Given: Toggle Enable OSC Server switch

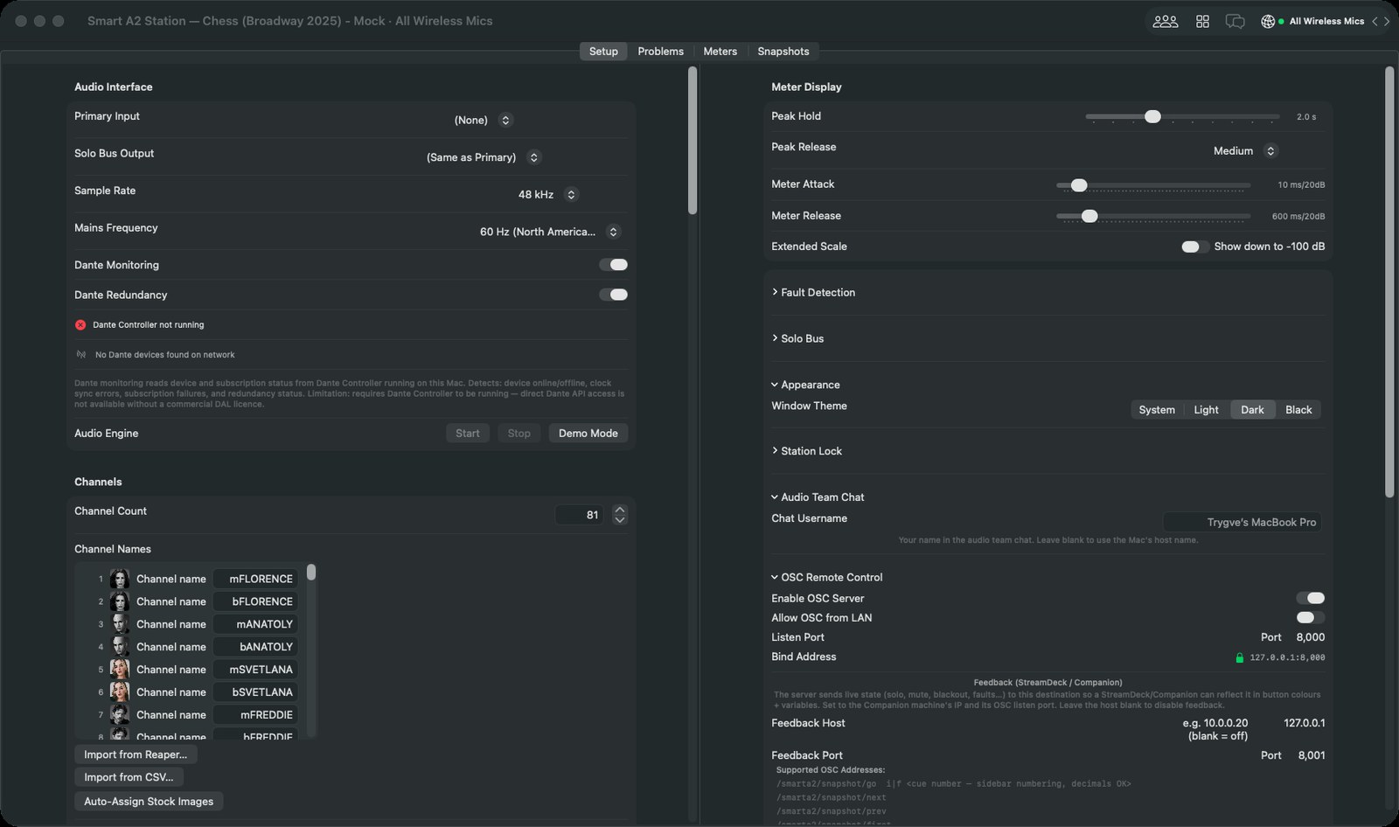Looking at the screenshot, I should click(x=1310, y=598).
